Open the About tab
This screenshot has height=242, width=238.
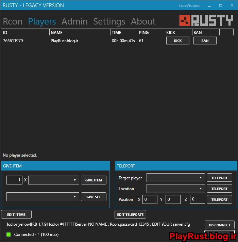click(x=143, y=21)
